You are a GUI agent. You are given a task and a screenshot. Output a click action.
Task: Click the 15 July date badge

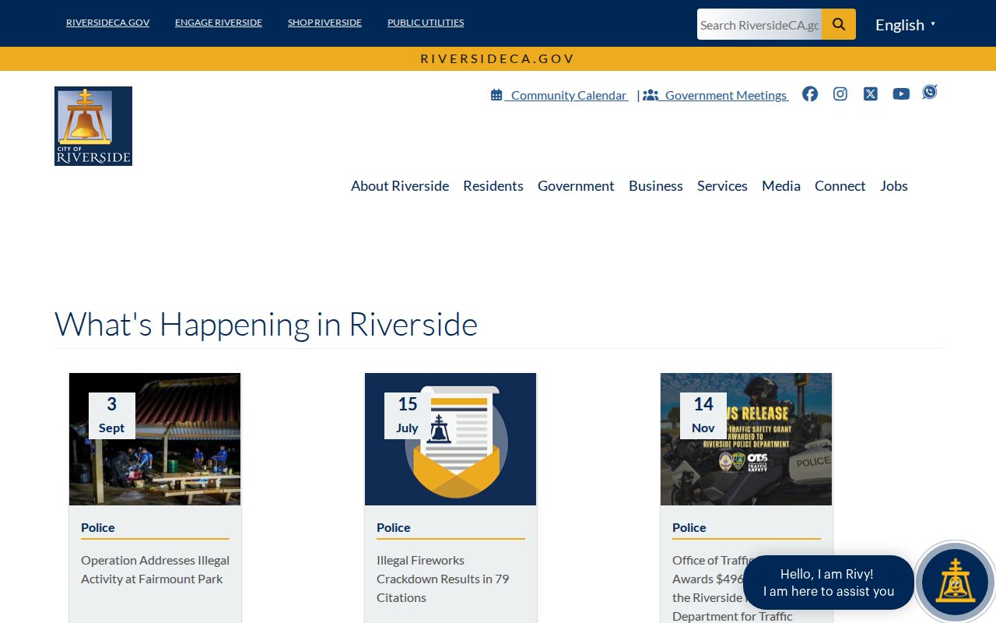(x=408, y=416)
